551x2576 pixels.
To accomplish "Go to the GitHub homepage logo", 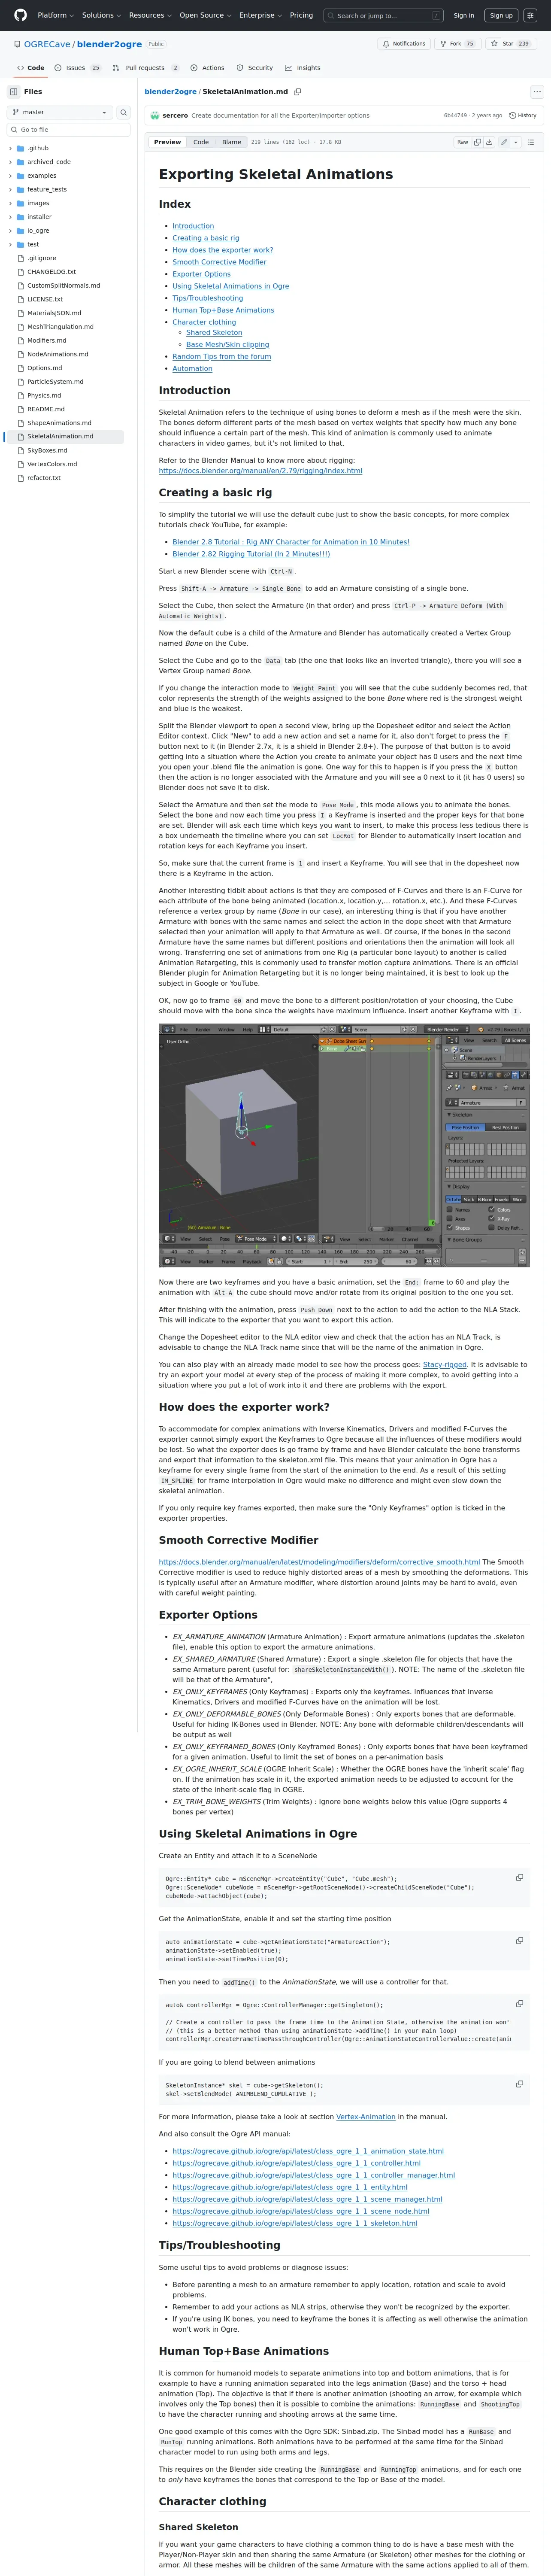I will (x=20, y=15).
